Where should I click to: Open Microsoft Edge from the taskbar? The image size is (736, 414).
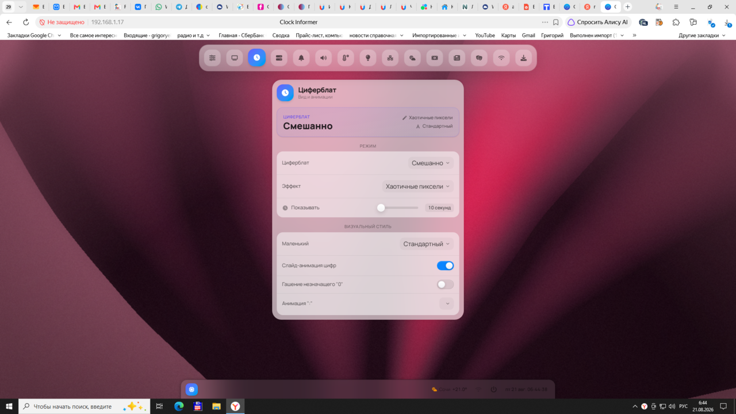point(179,407)
